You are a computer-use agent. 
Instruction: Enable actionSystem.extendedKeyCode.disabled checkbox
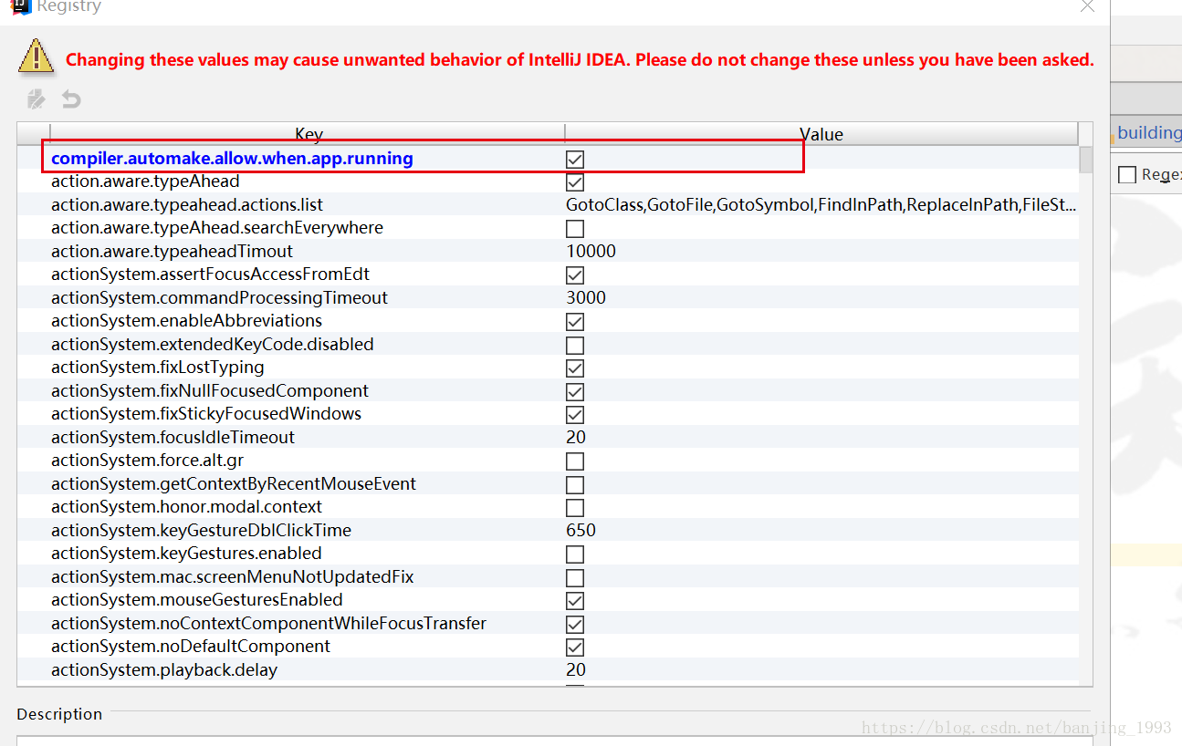click(x=575, y=346)
